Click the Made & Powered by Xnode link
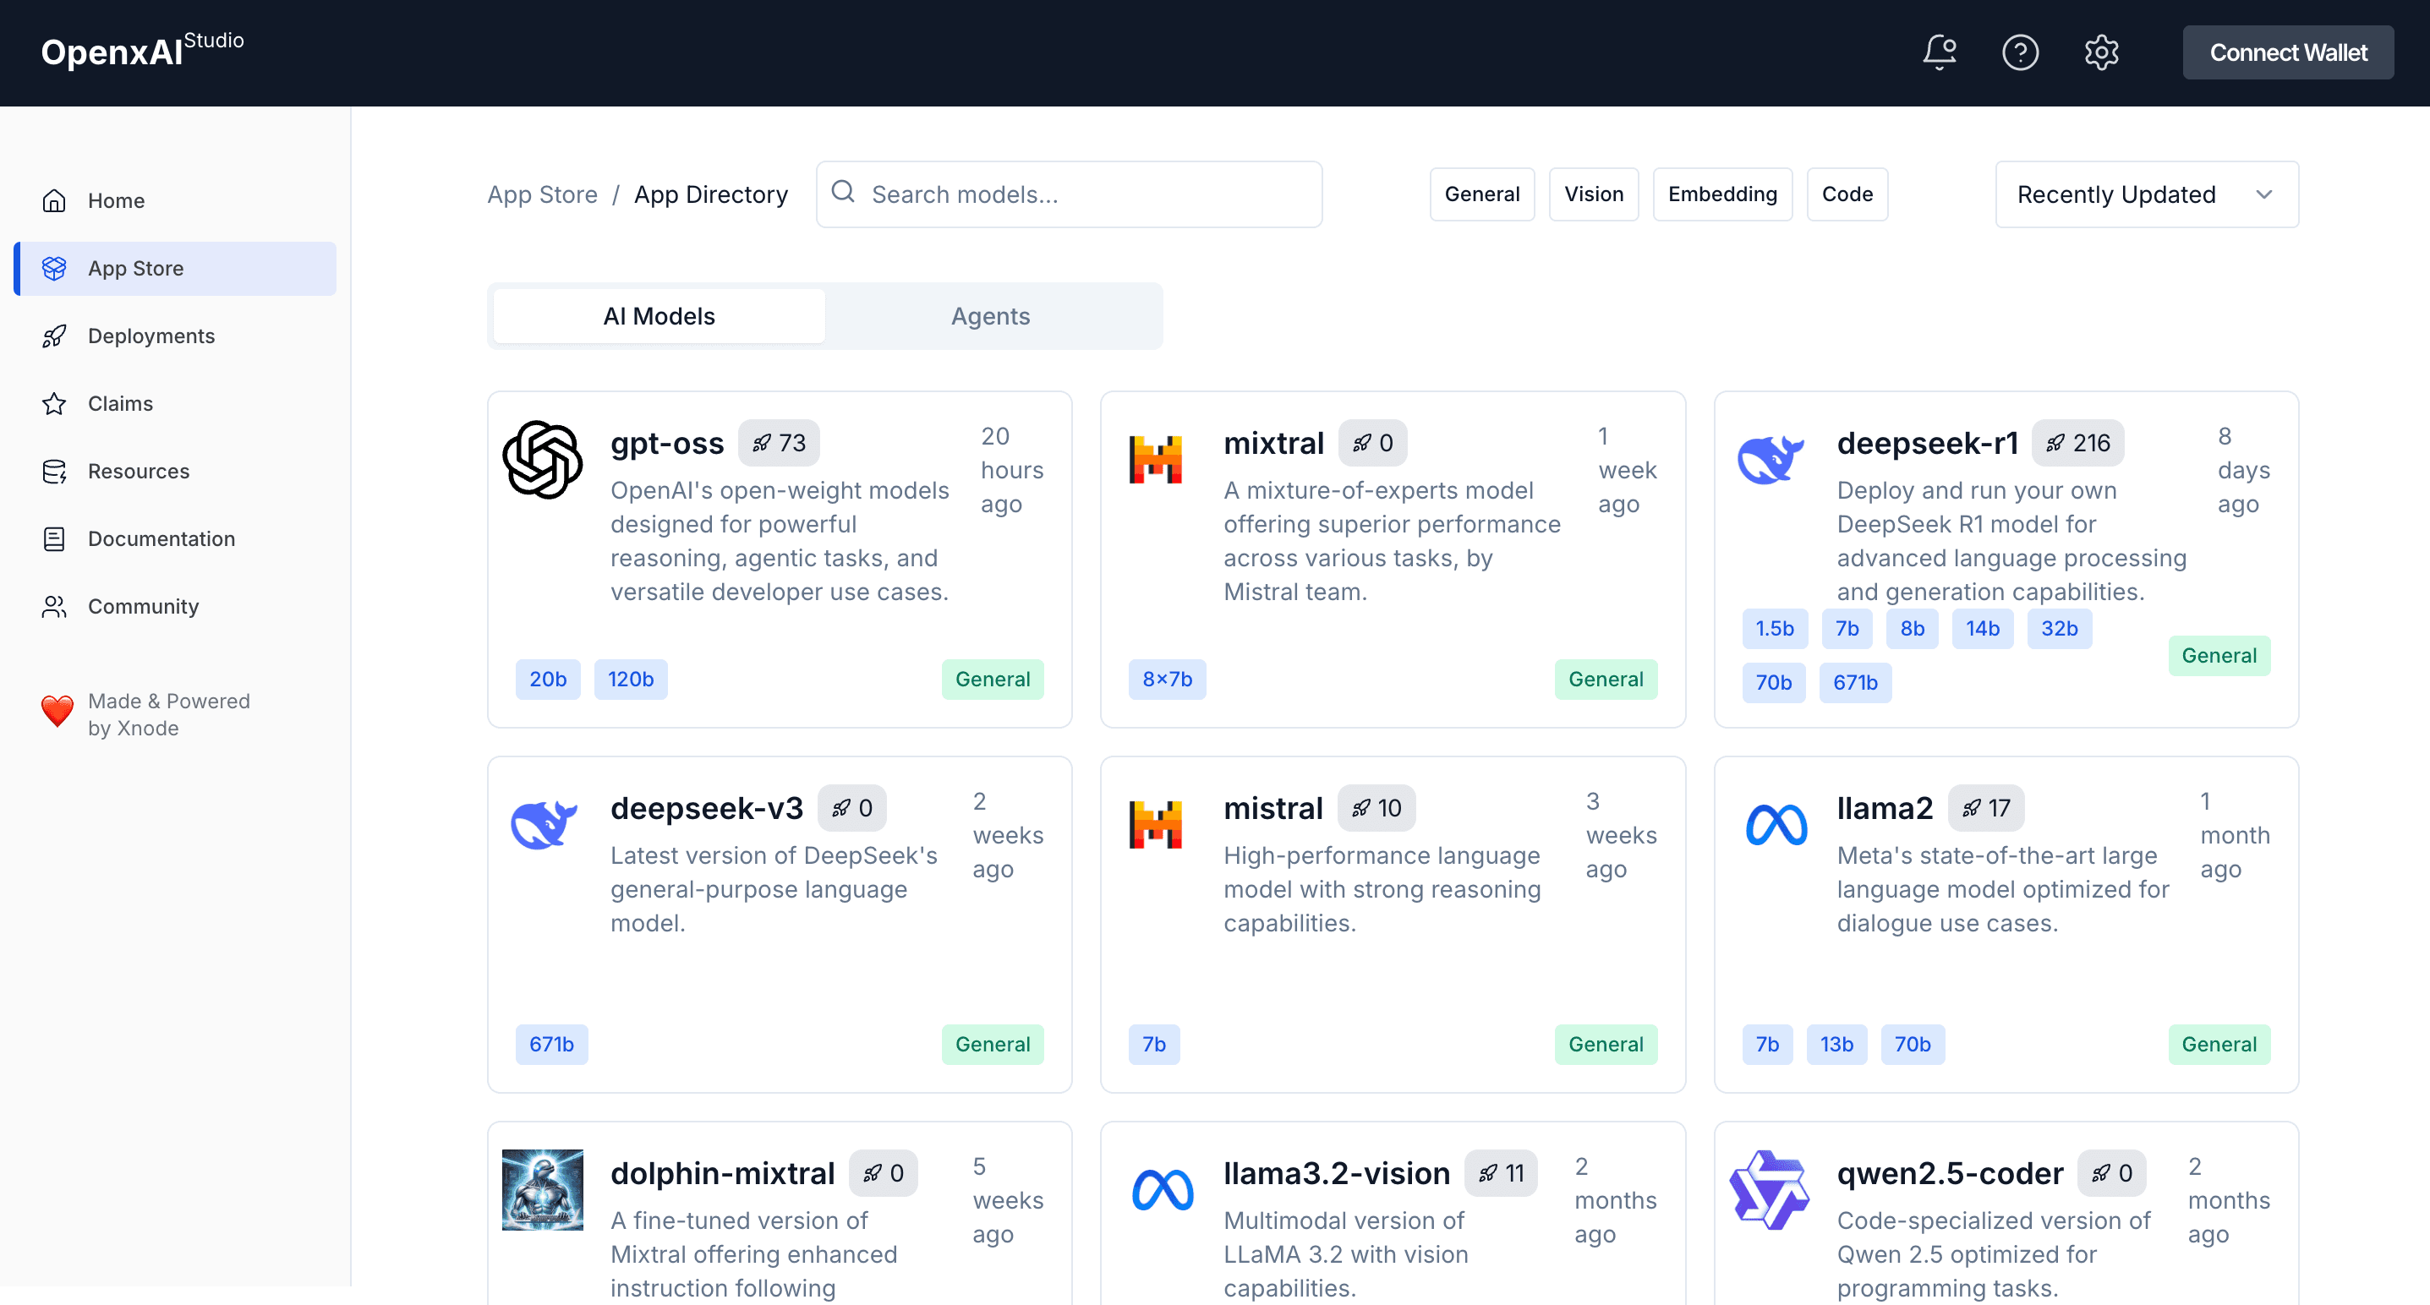Viewport: 2430px width, 1305px height. click(169, 715)
